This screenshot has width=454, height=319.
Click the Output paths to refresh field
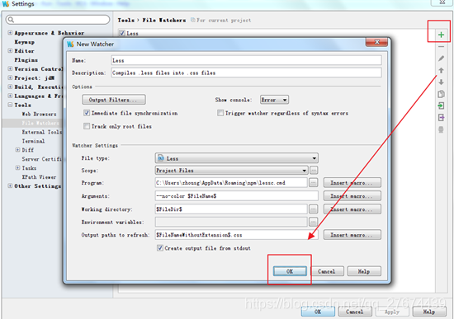pyautogui.click(x=237, y=235)
